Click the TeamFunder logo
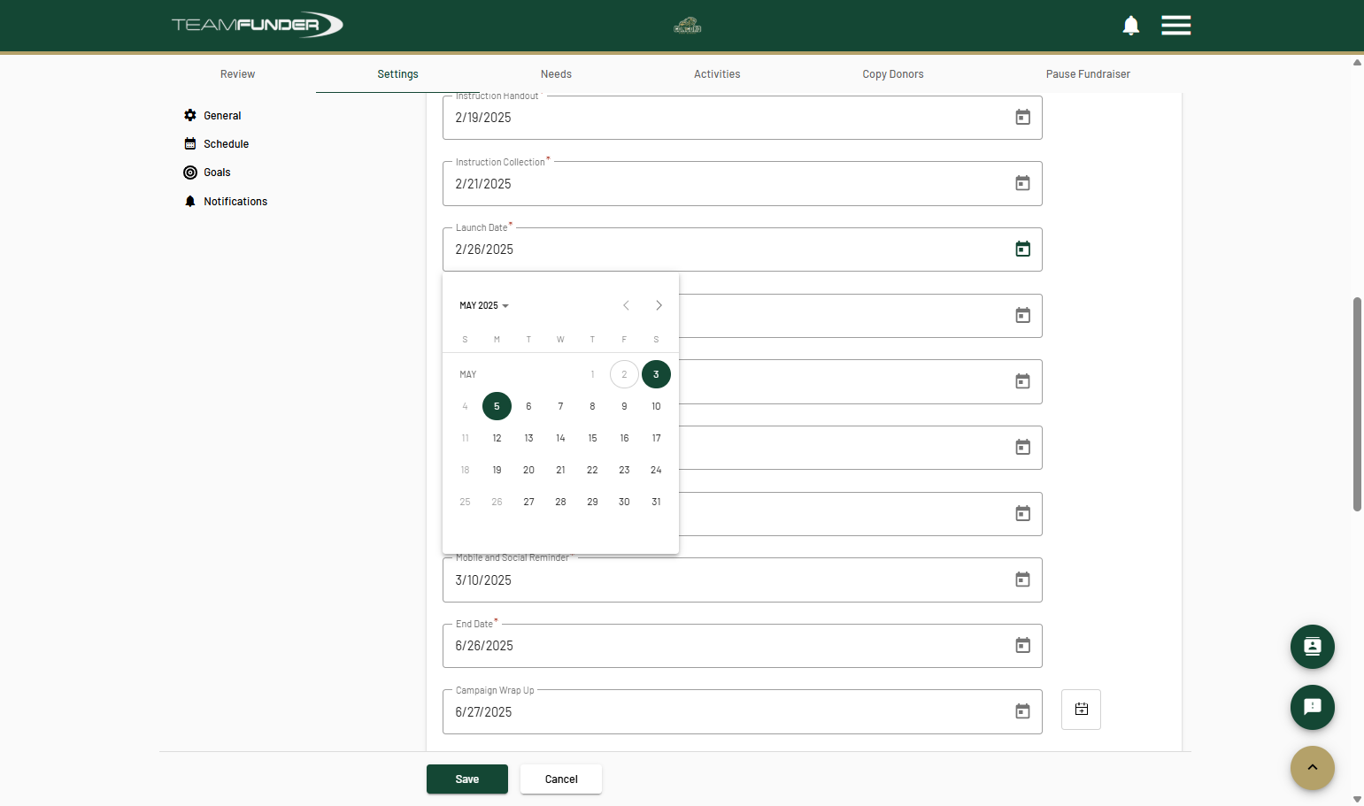 tap(258, 25)
